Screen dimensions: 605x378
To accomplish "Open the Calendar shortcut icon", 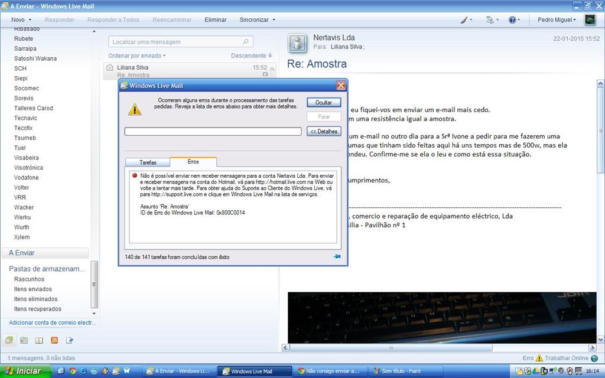I will pos(24,340).
